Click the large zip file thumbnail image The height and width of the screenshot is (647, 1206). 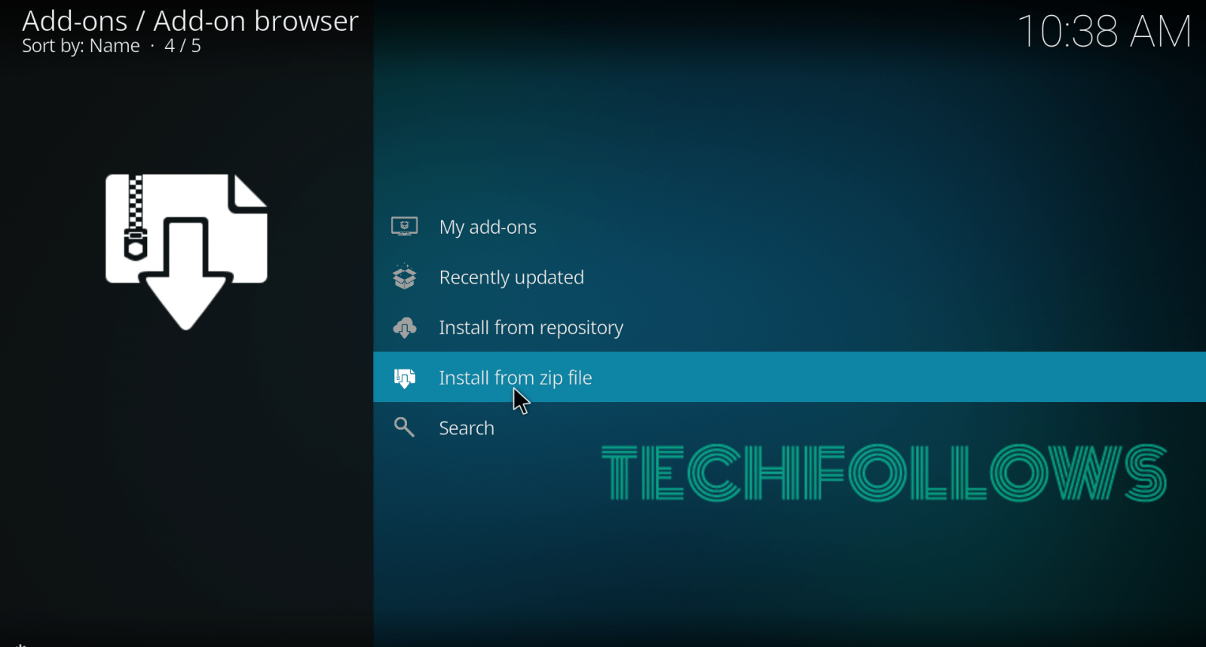(186, 252)
